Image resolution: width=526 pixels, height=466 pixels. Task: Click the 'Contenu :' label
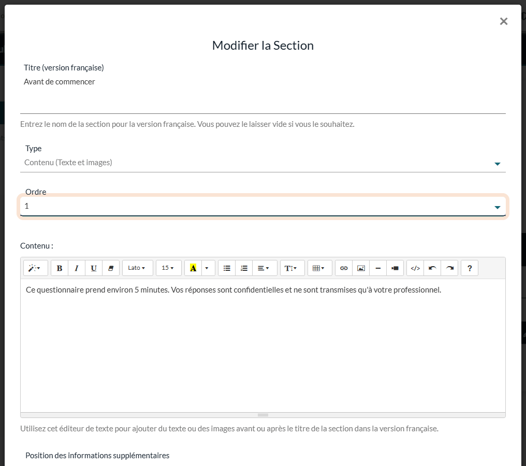(x=37, y=246)
